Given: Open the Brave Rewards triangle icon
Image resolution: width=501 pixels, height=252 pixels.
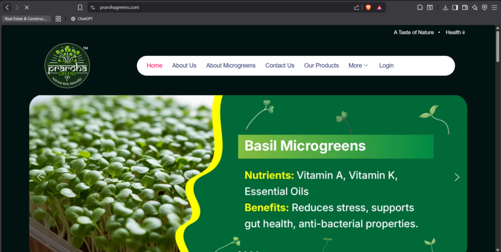Looking at the screenshot, I should pos(379,7).
